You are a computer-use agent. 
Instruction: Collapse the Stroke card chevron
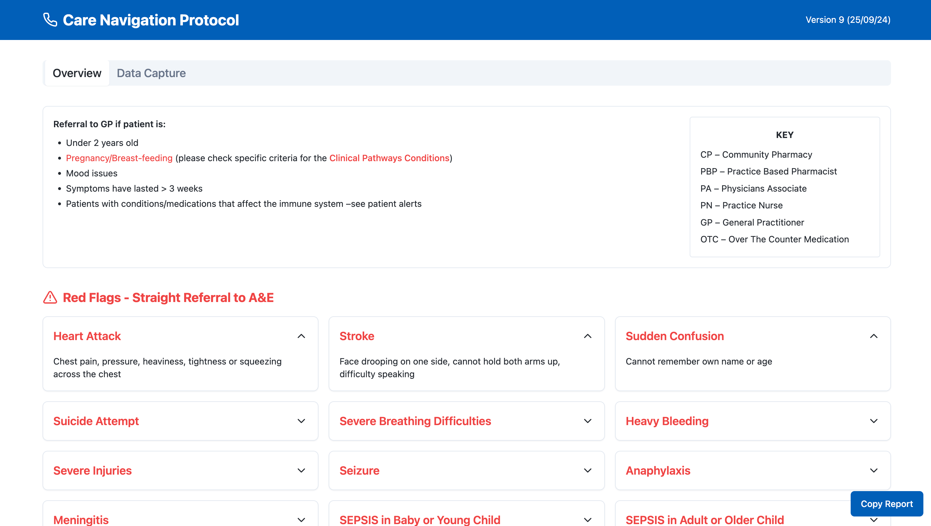pos(587,336)
